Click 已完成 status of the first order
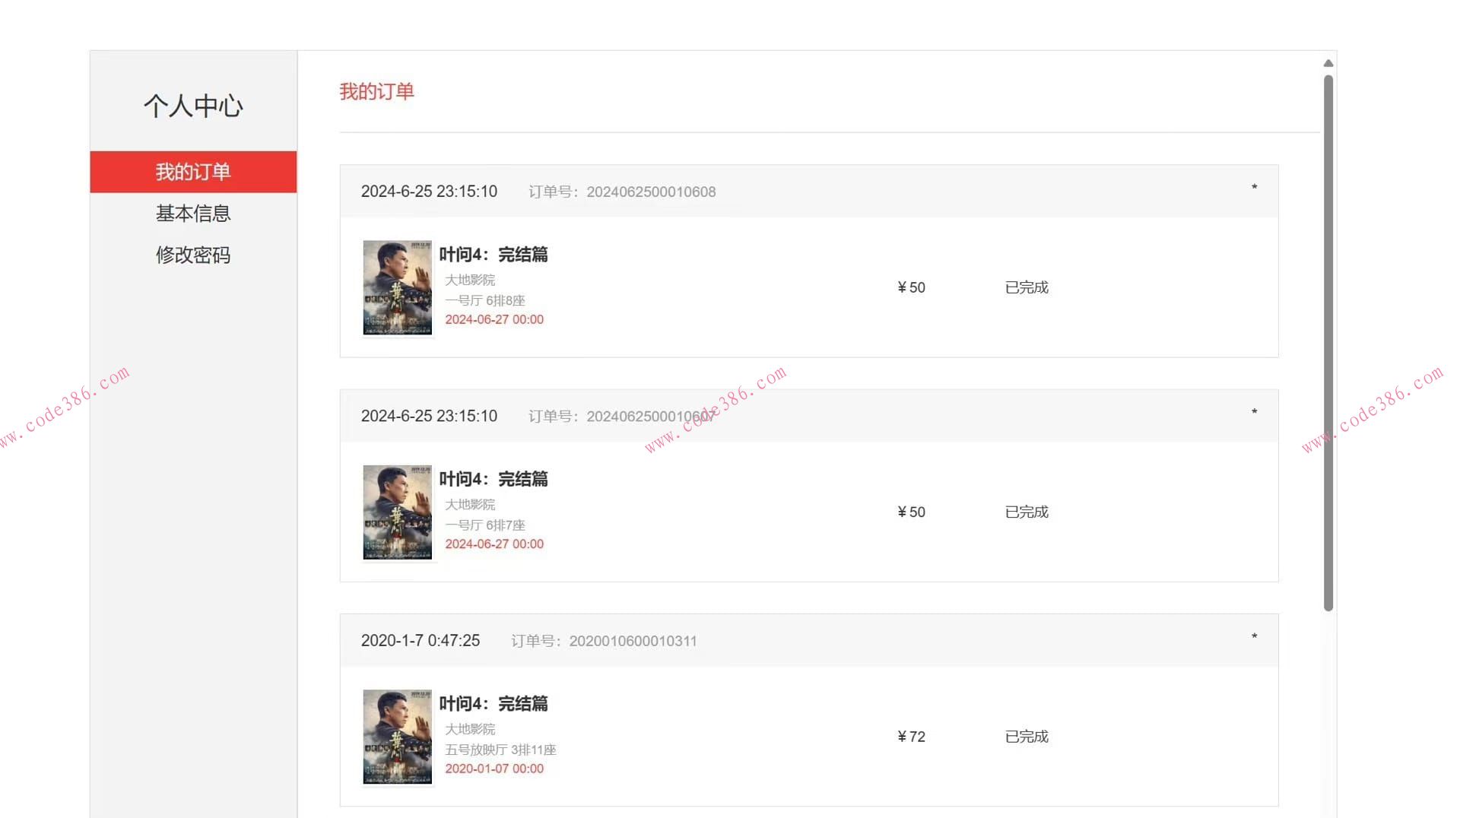Viewport: 1460px width, 818px height. tap(1027, 287)
